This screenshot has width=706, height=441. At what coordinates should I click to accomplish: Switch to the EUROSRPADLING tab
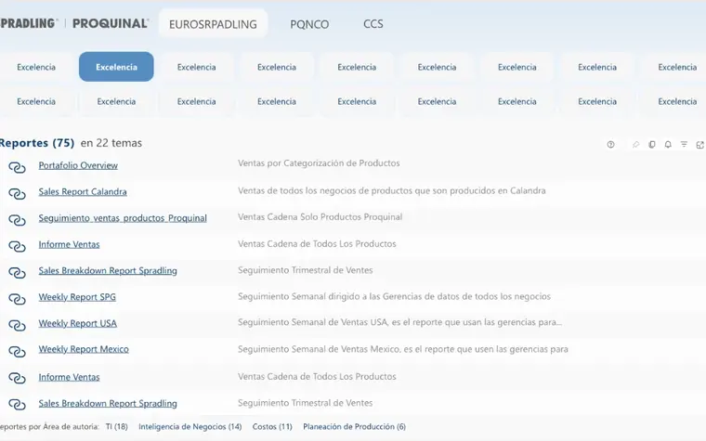213,24
